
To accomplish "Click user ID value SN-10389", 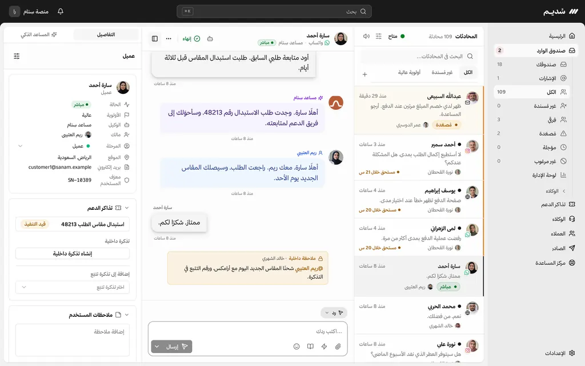I will tap(79, 180).
